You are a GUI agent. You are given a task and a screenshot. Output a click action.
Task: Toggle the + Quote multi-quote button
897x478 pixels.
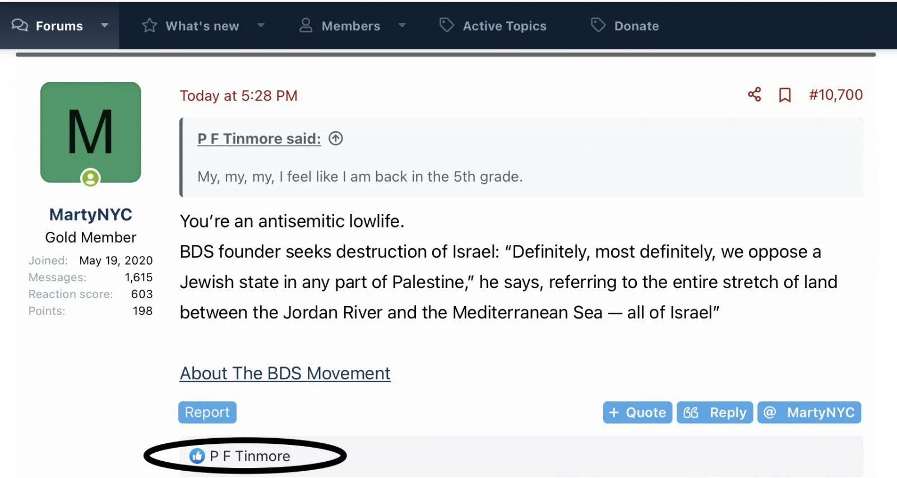point(637,412)
